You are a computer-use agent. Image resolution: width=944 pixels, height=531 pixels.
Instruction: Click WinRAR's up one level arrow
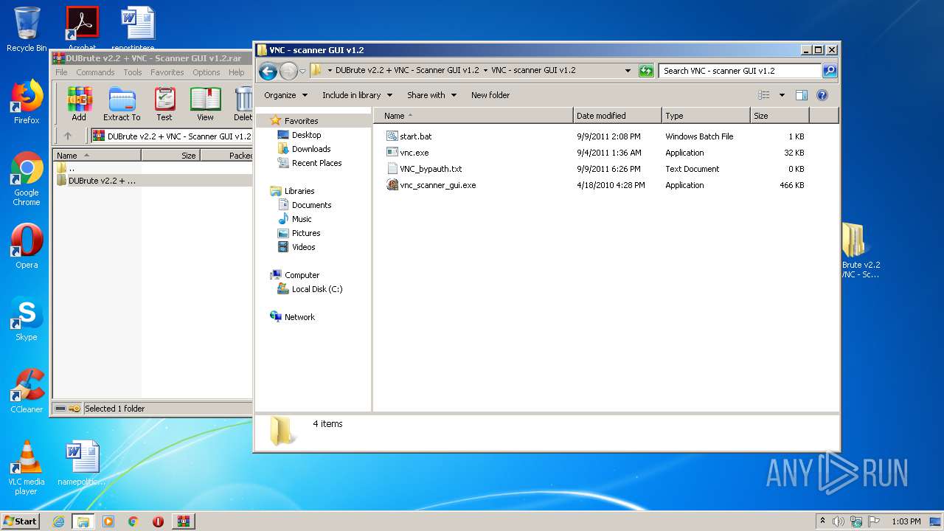click(68, 136)
